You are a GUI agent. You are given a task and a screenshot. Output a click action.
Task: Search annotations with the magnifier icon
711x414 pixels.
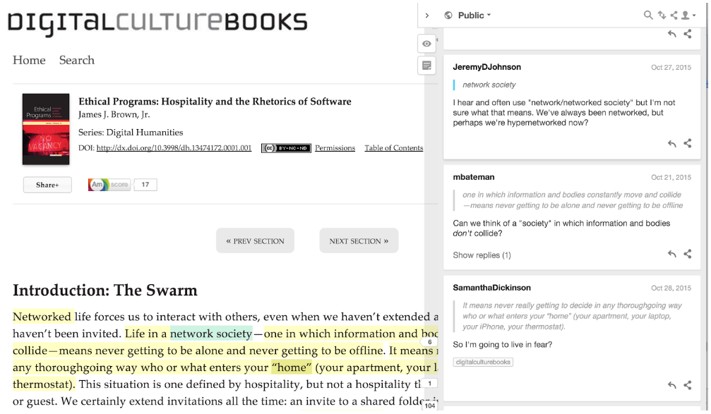click(648, 15)
